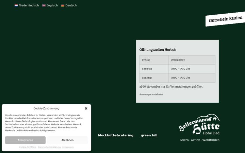Viewport: 245px width, 153px height.
Task: Click Sonntag's 10:00 – 17:30 Uhr cell
Action: (192, 78)
